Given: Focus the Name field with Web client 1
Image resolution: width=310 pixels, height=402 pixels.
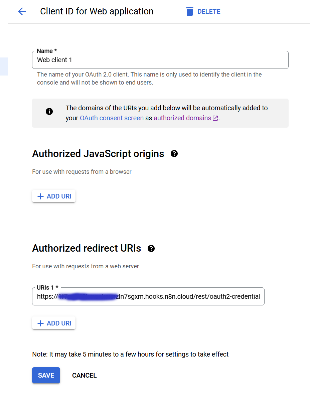Looking at the screenshot, I should click(160, 60).
